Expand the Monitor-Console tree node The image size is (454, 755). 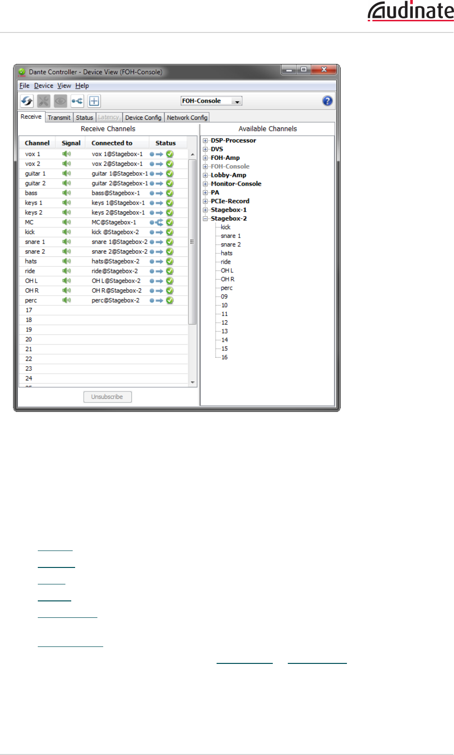click(x=205, y=184)
